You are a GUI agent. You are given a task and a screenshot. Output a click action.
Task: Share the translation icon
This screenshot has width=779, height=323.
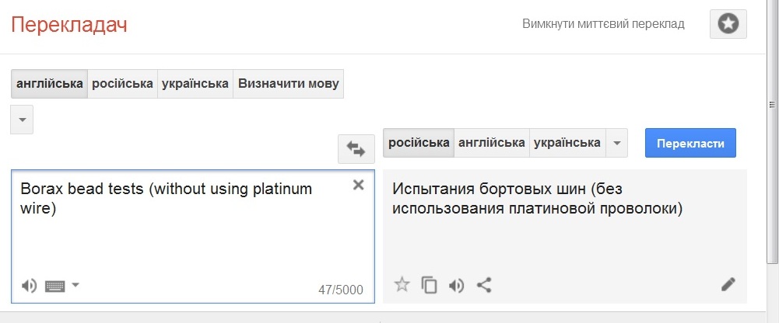click(484, 285)
